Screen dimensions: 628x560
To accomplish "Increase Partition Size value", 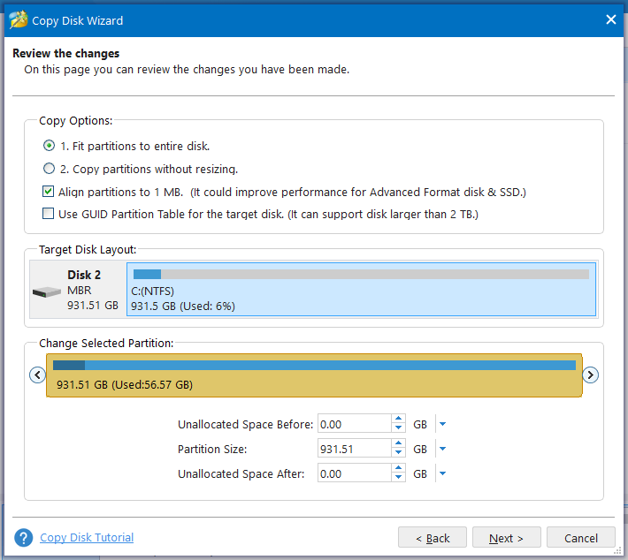I will tap(398, 443).
